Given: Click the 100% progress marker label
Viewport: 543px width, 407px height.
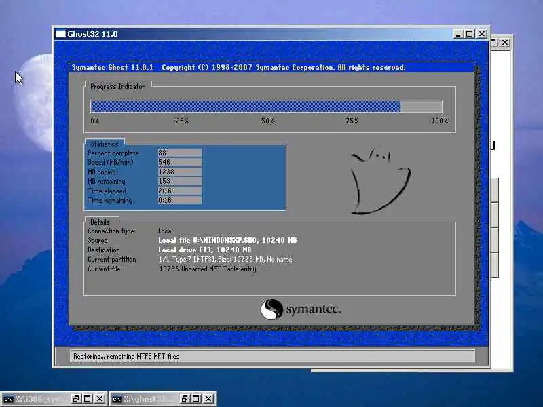Looking at the screenshot, I should (x=439, y=121).
